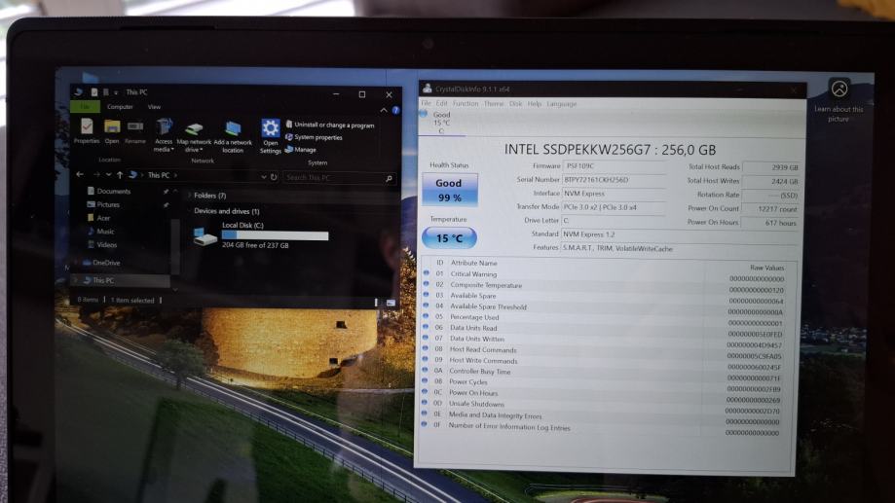The height and width of the screenshot is (503, 895).
Task: Go up one folder level
Action: [120, 174]
